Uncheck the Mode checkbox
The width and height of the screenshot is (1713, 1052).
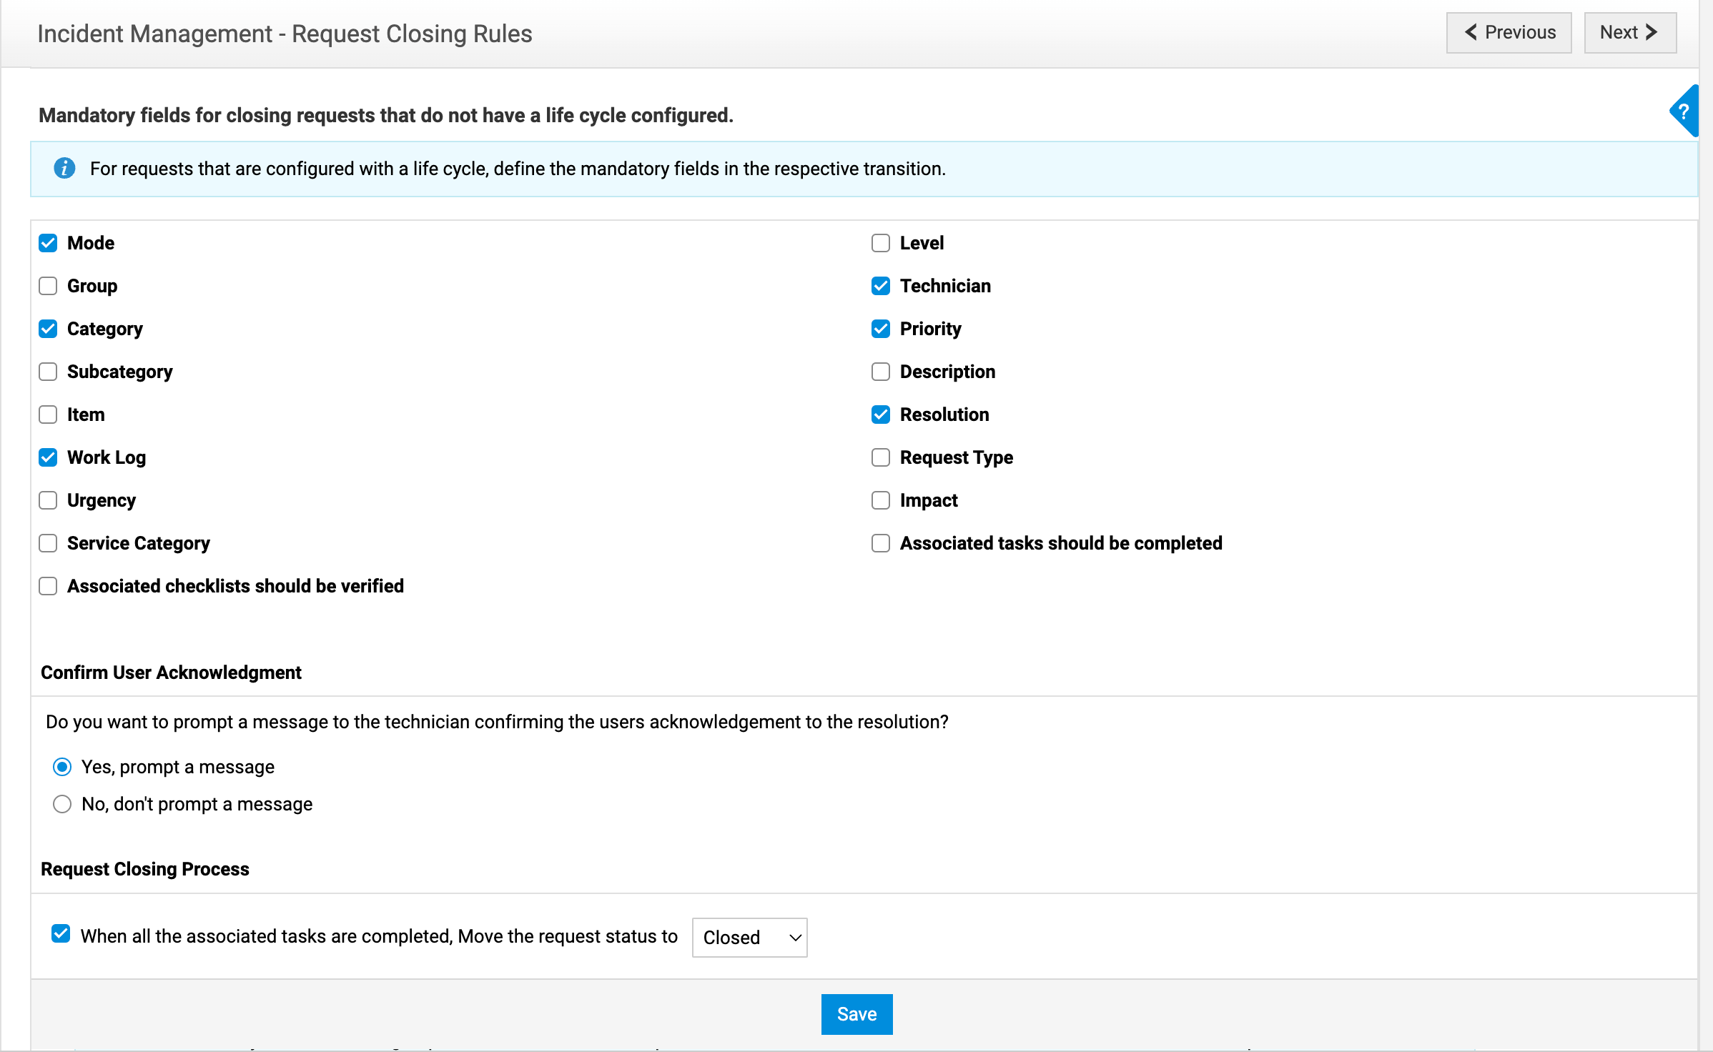click(48, 243)
